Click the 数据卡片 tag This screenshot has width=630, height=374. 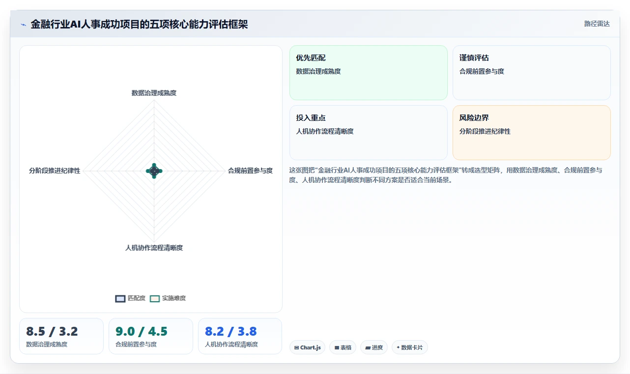[410, 347]
